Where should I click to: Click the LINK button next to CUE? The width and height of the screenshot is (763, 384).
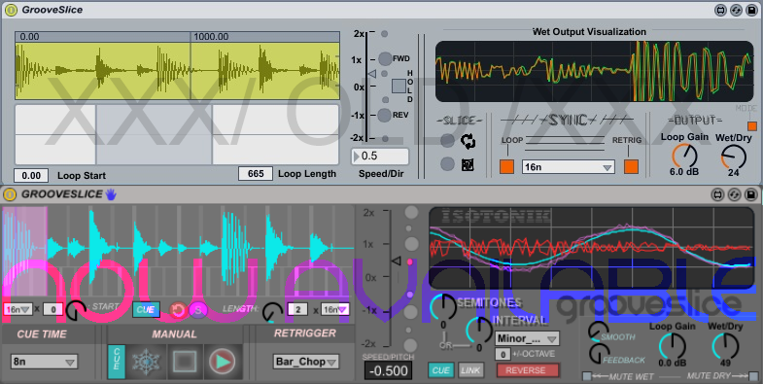470,370
